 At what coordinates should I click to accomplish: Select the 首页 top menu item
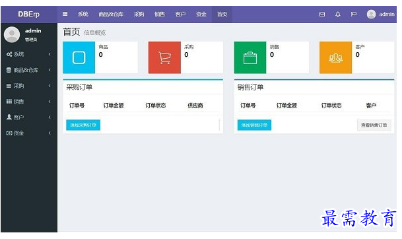[222, 14]
